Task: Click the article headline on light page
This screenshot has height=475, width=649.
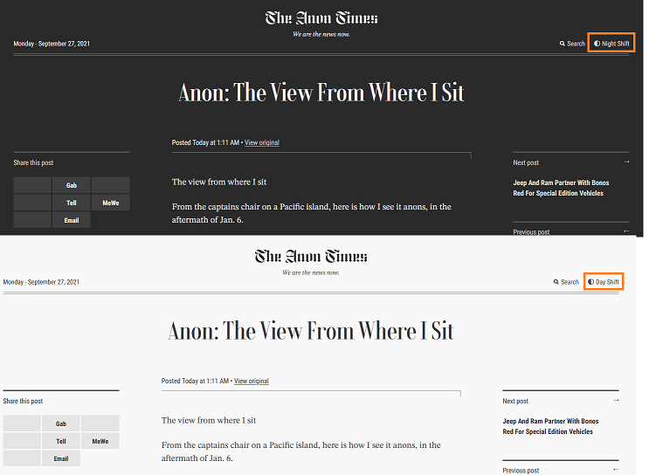Action: tap(311, 331)
